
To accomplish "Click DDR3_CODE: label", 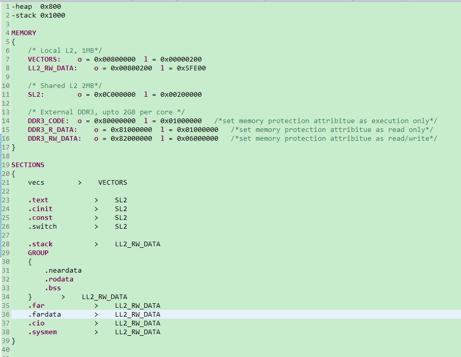I will pos(49,121).
